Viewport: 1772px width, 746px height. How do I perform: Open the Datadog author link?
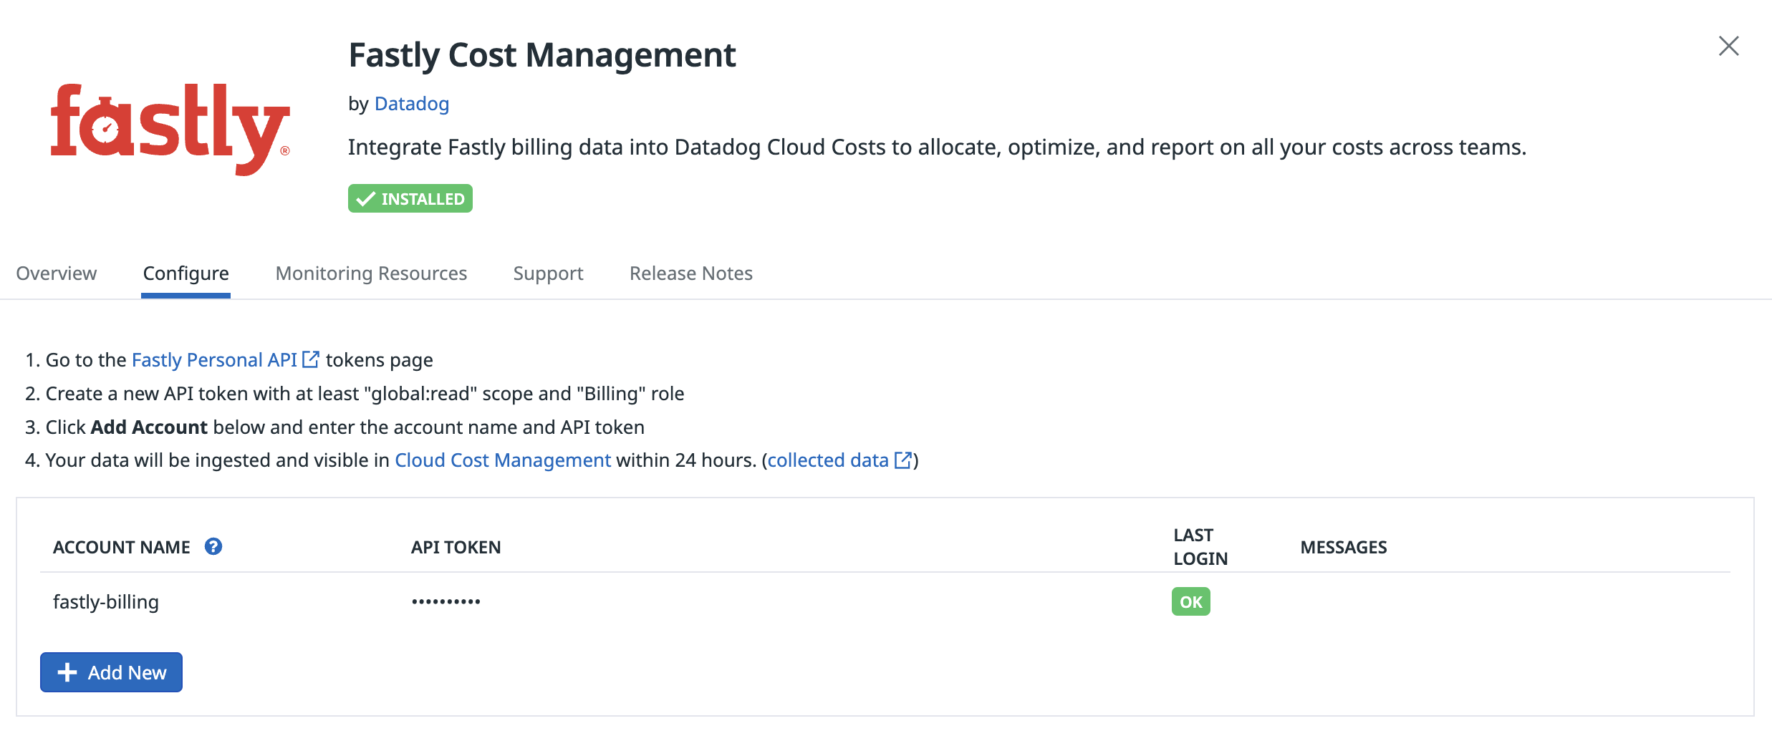pos(412,104)
